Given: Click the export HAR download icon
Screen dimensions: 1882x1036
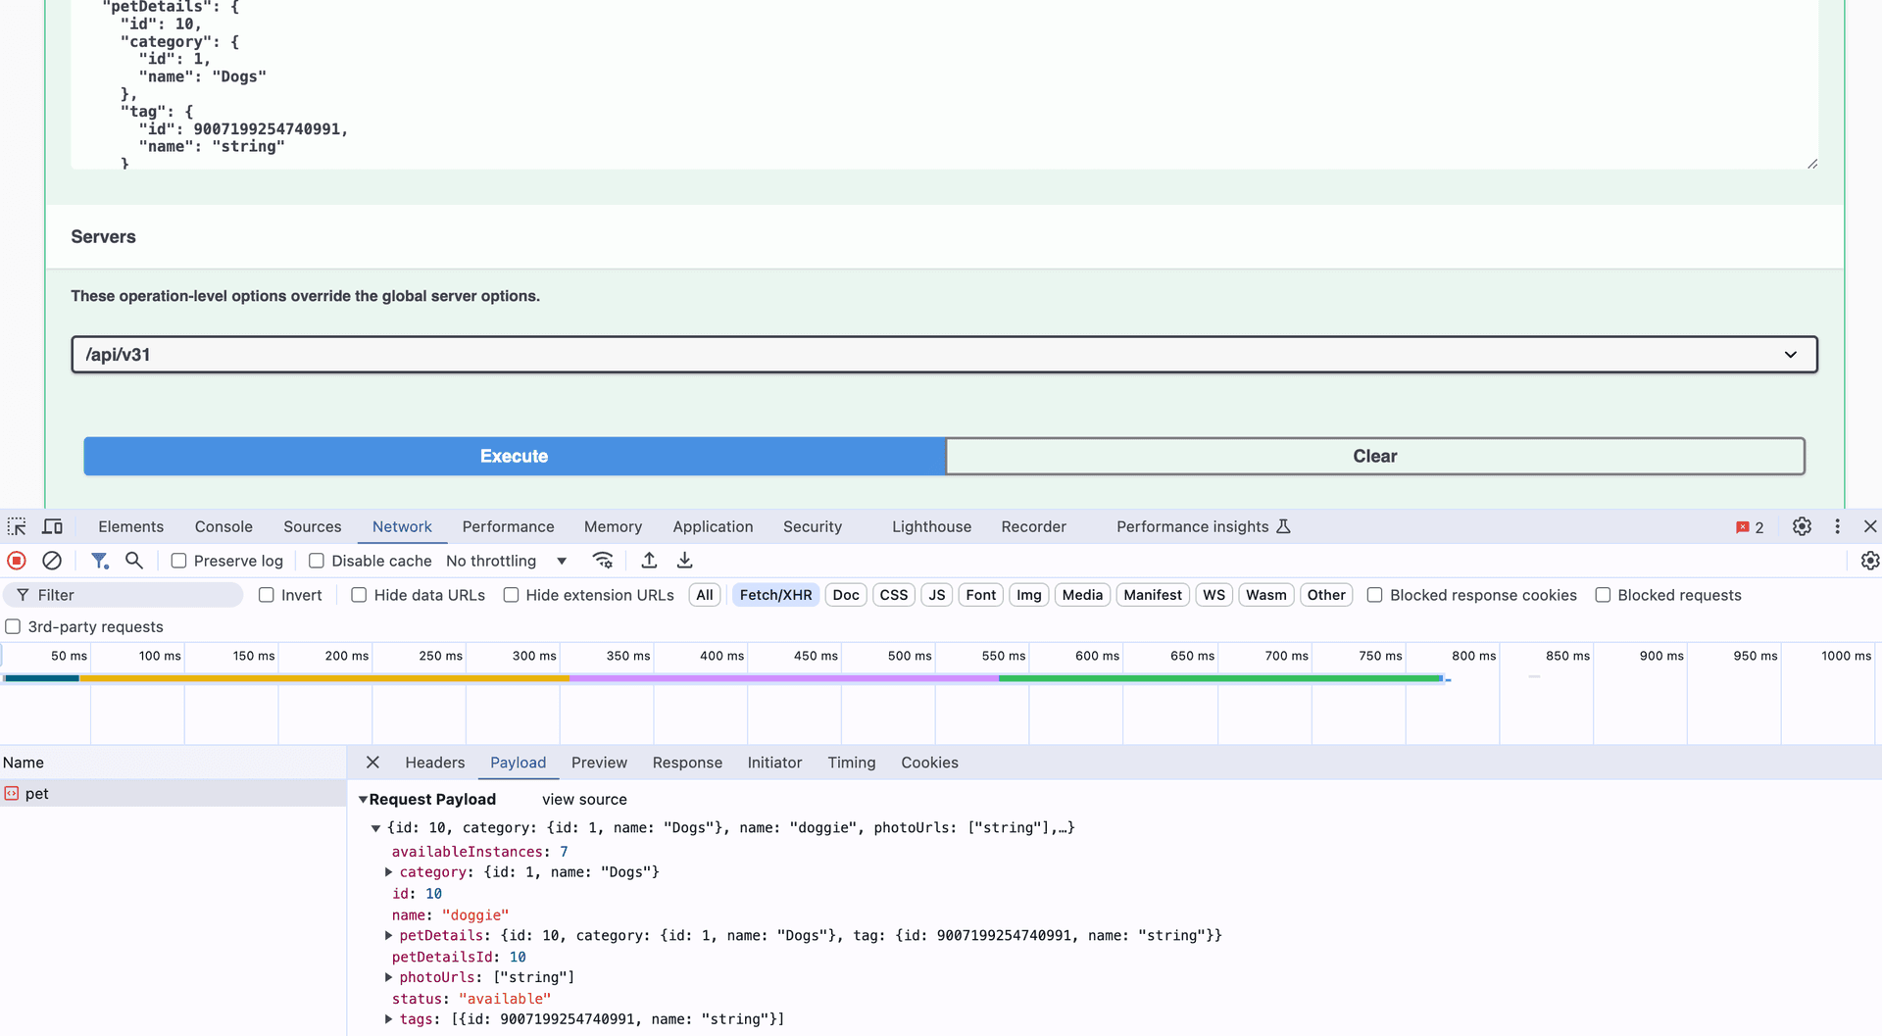Looking at the screenshot, I should pyautogui.click(x=685, y=561).
